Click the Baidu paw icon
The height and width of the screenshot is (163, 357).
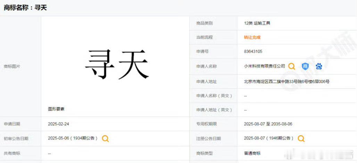pos(319,66)
